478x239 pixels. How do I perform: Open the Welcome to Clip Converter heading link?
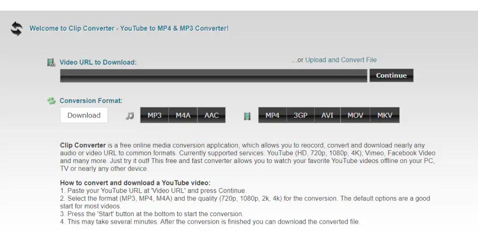pyautogui.click(x=129, y=28)
